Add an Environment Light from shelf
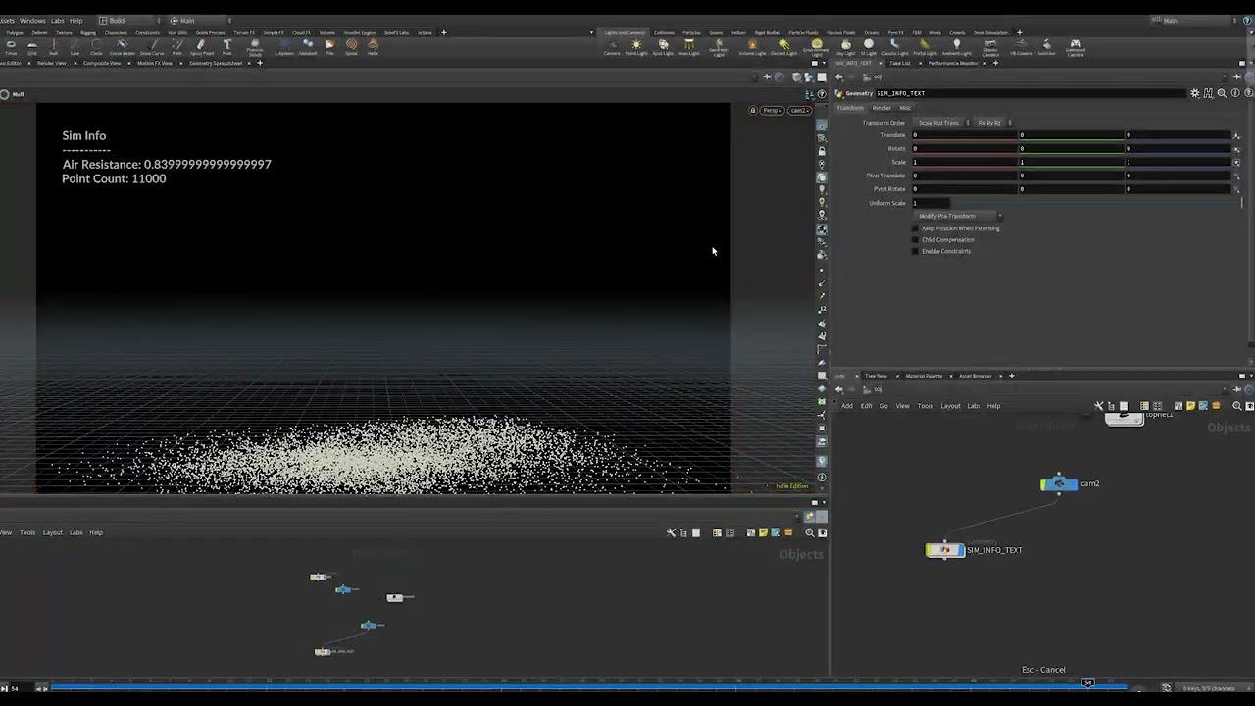The height and width of the screenshot is (706, 1255). (x=817, y=47)
